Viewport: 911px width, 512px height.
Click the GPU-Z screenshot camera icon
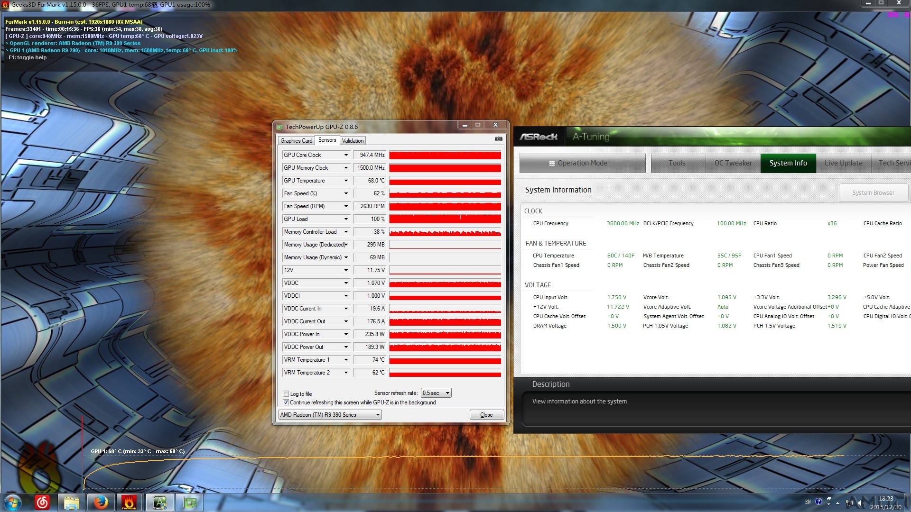(x=498, y=139)
